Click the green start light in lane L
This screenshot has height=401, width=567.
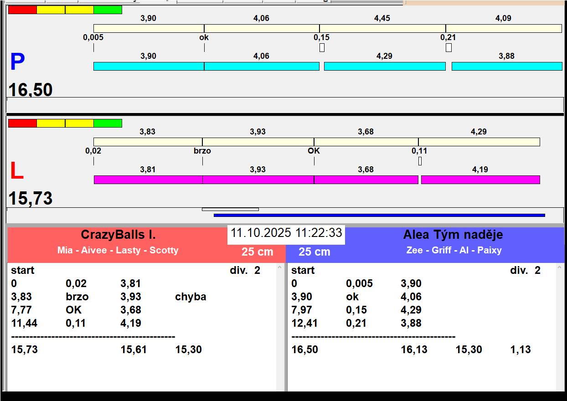tap(108, 123)
